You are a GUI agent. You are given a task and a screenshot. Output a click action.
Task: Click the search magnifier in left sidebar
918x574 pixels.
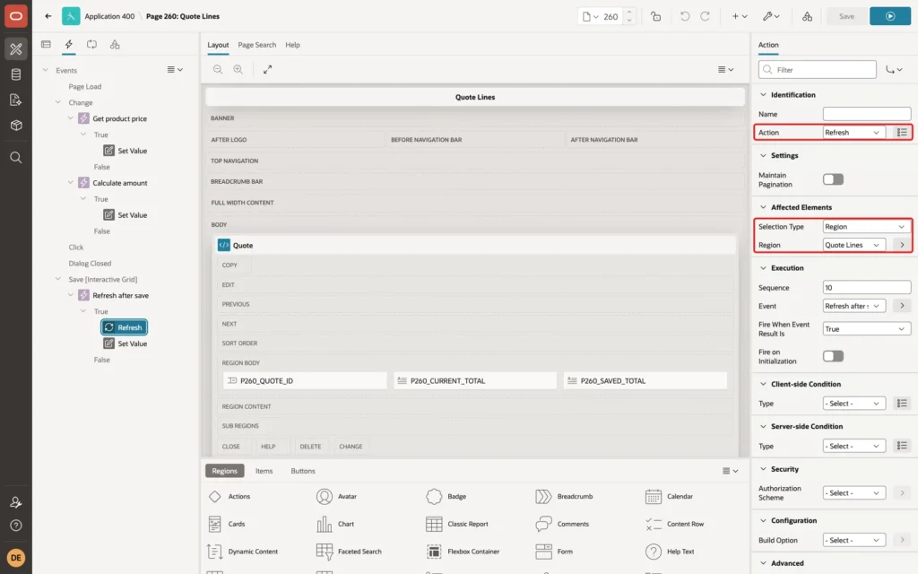tap(16, 158)
